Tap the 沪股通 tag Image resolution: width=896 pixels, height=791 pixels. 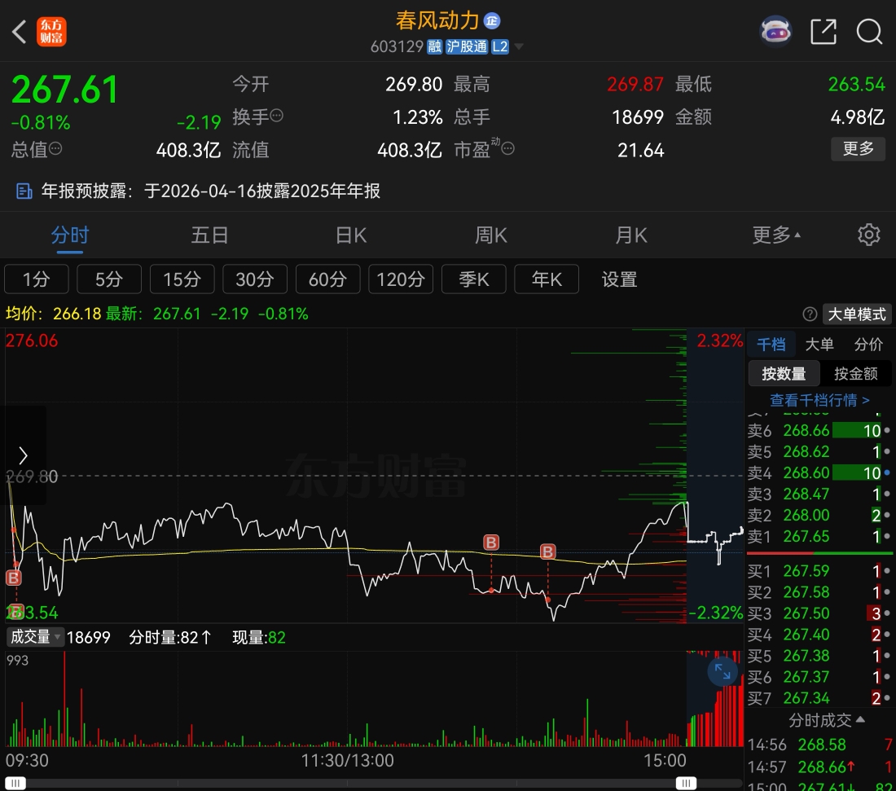[466, 46]
